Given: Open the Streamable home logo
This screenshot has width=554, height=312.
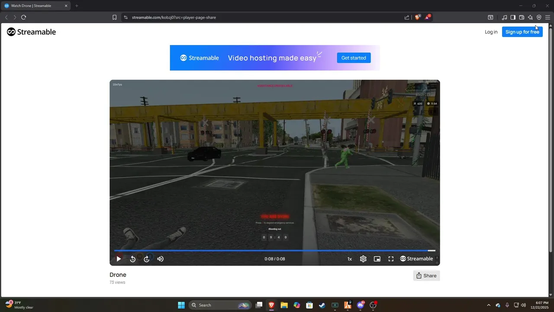Looking at the screenshot, I should click(31, 32).
